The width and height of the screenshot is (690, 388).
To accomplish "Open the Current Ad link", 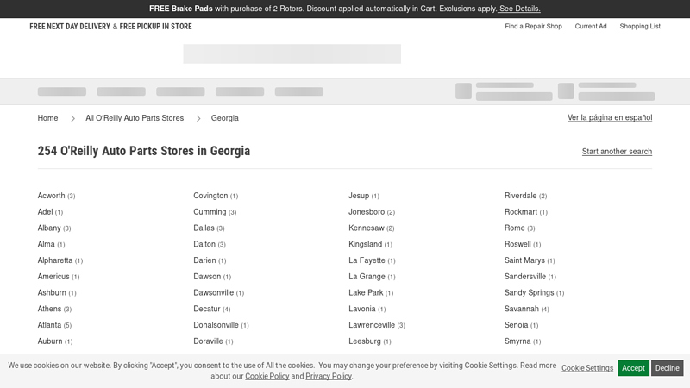I will pos(591,26).
